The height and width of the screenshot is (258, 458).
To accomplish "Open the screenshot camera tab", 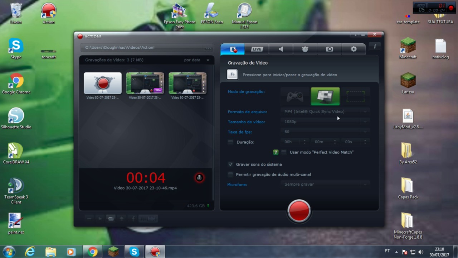I will point(330,49).
